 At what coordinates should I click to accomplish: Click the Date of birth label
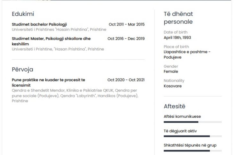click(176, 32)
